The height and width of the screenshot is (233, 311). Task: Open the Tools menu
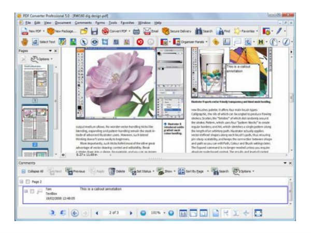pos(112,23)
